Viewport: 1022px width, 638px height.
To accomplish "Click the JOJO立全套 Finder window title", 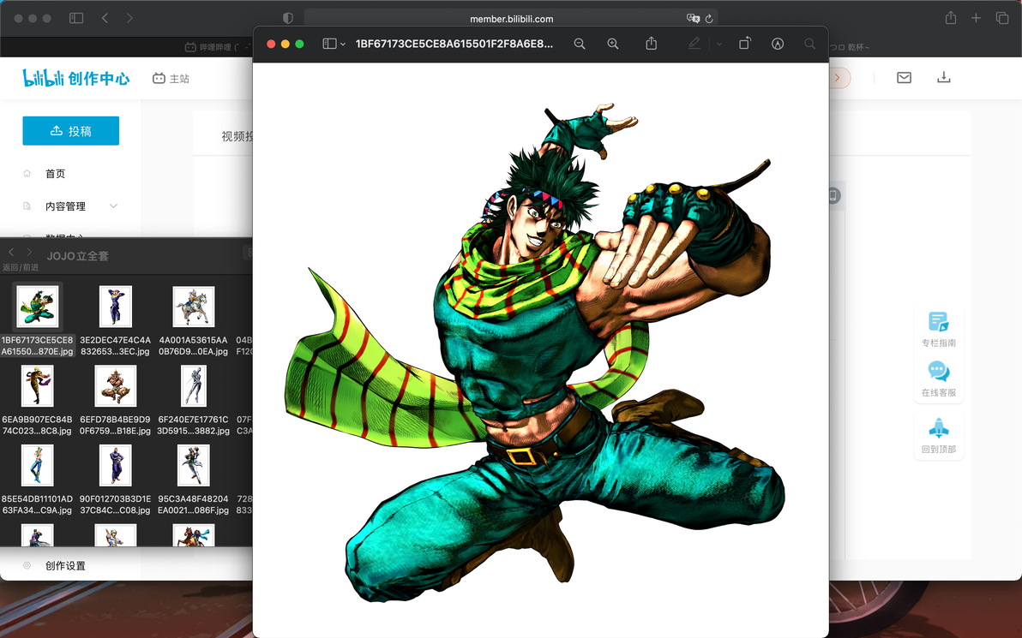I will tap(77, 256).
